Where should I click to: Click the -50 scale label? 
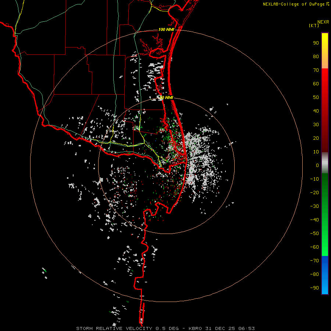pos(314,234)
